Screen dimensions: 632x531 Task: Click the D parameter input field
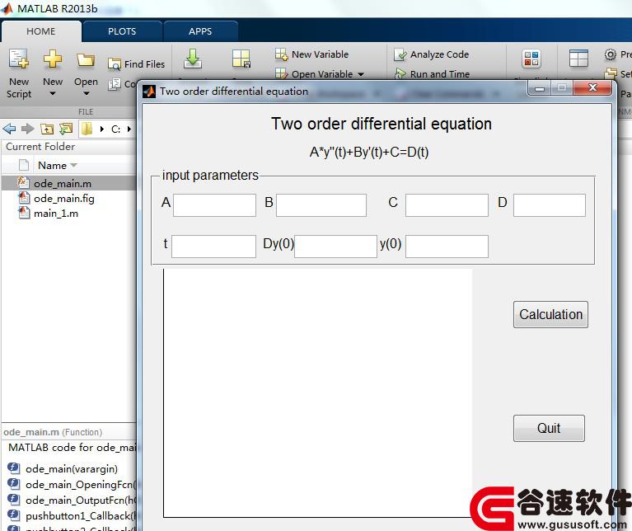550,205
